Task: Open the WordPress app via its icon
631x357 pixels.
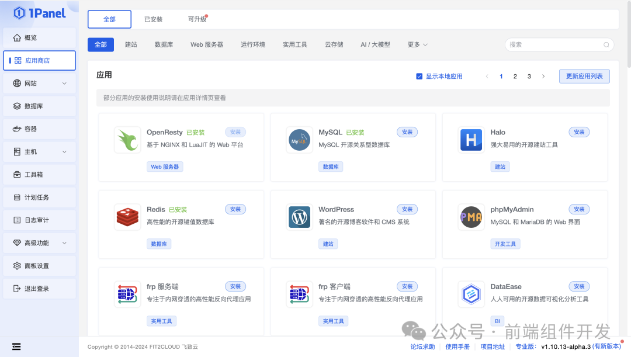Action: point(299,217)
